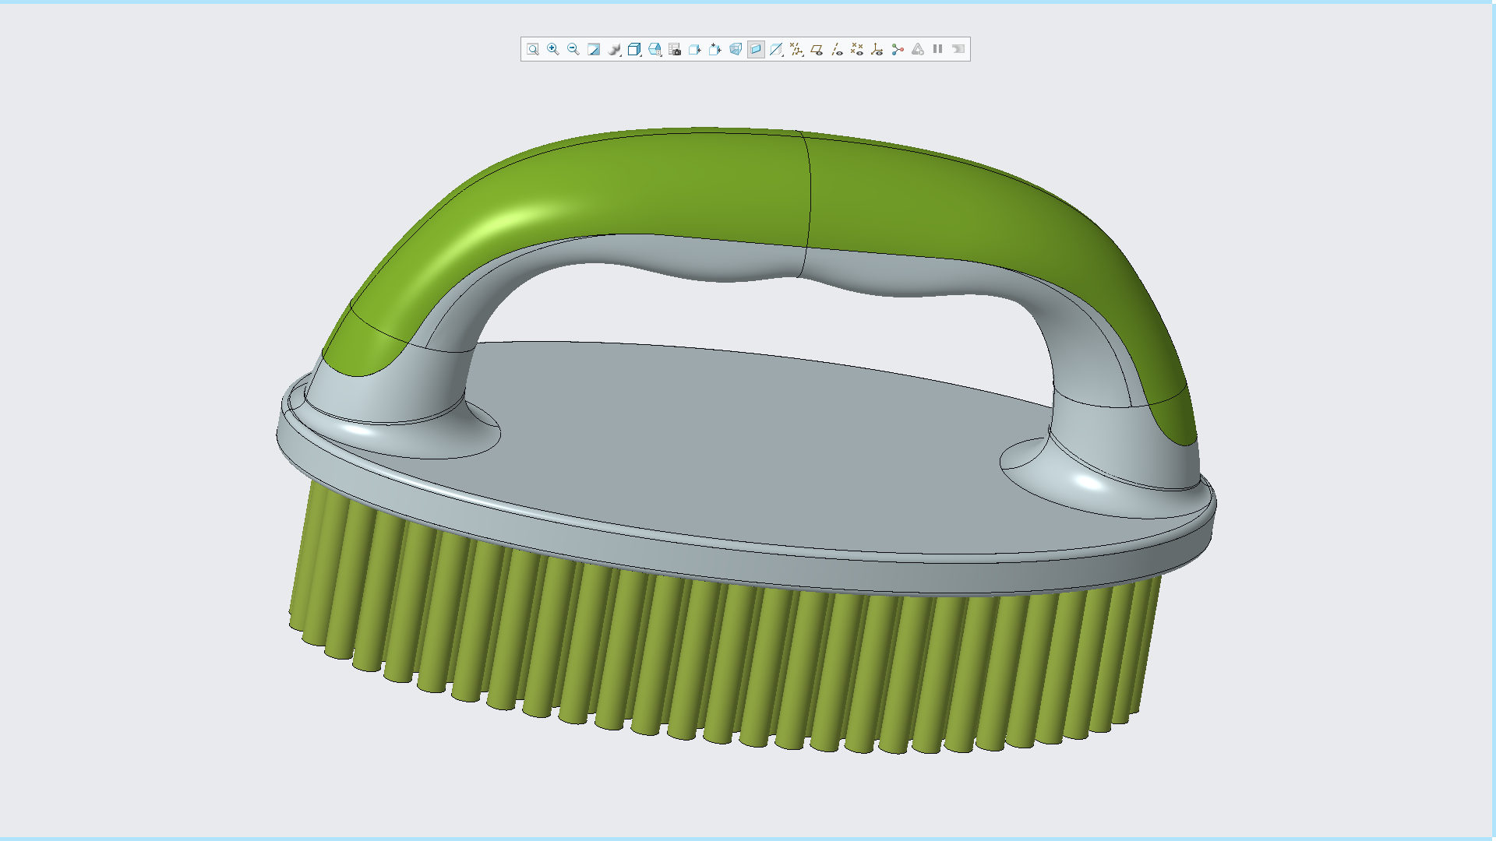Viewport: 1496px width, 841px height.
Task: Toggle datum plane display visibility
Action: tap(817, 49)
